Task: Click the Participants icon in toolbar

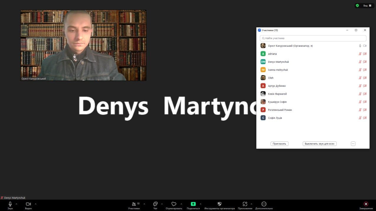Action: pyautogui.click(x=134, y=204)
